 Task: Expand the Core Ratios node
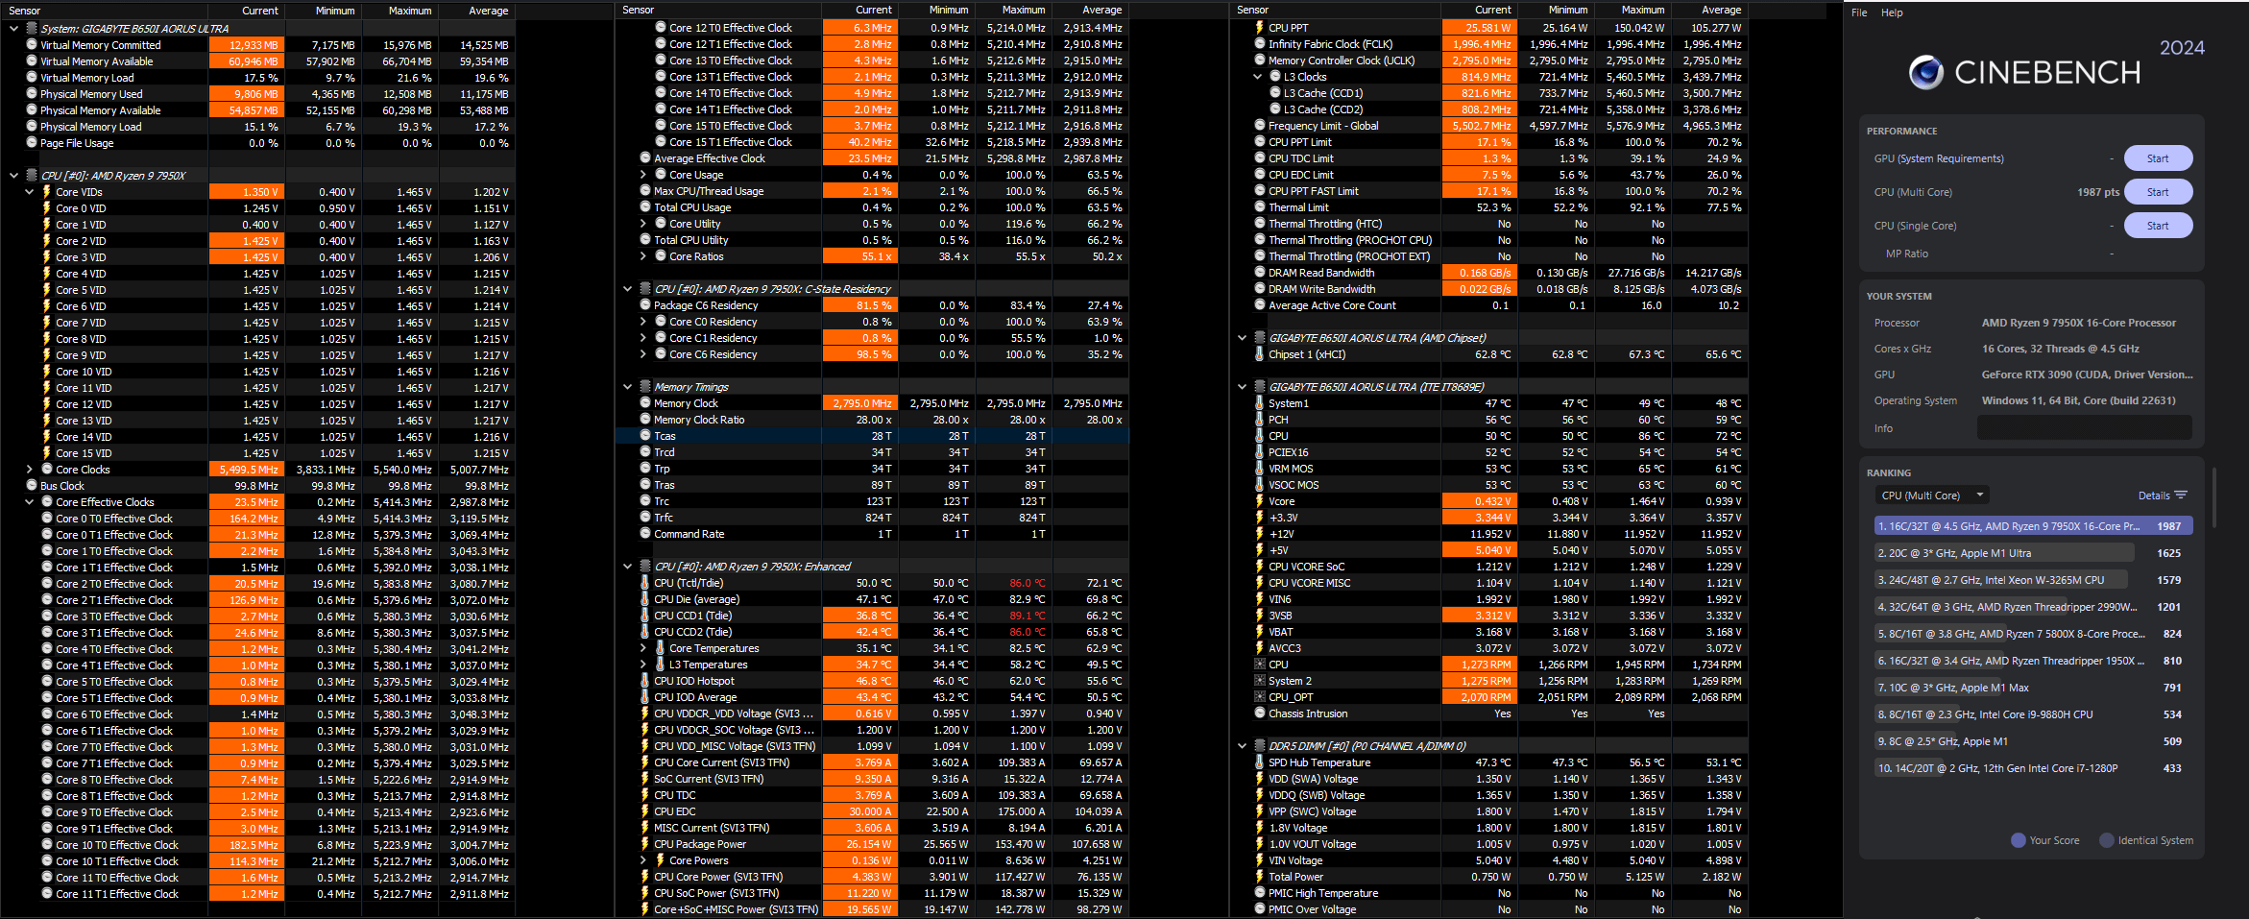[644, 256]
